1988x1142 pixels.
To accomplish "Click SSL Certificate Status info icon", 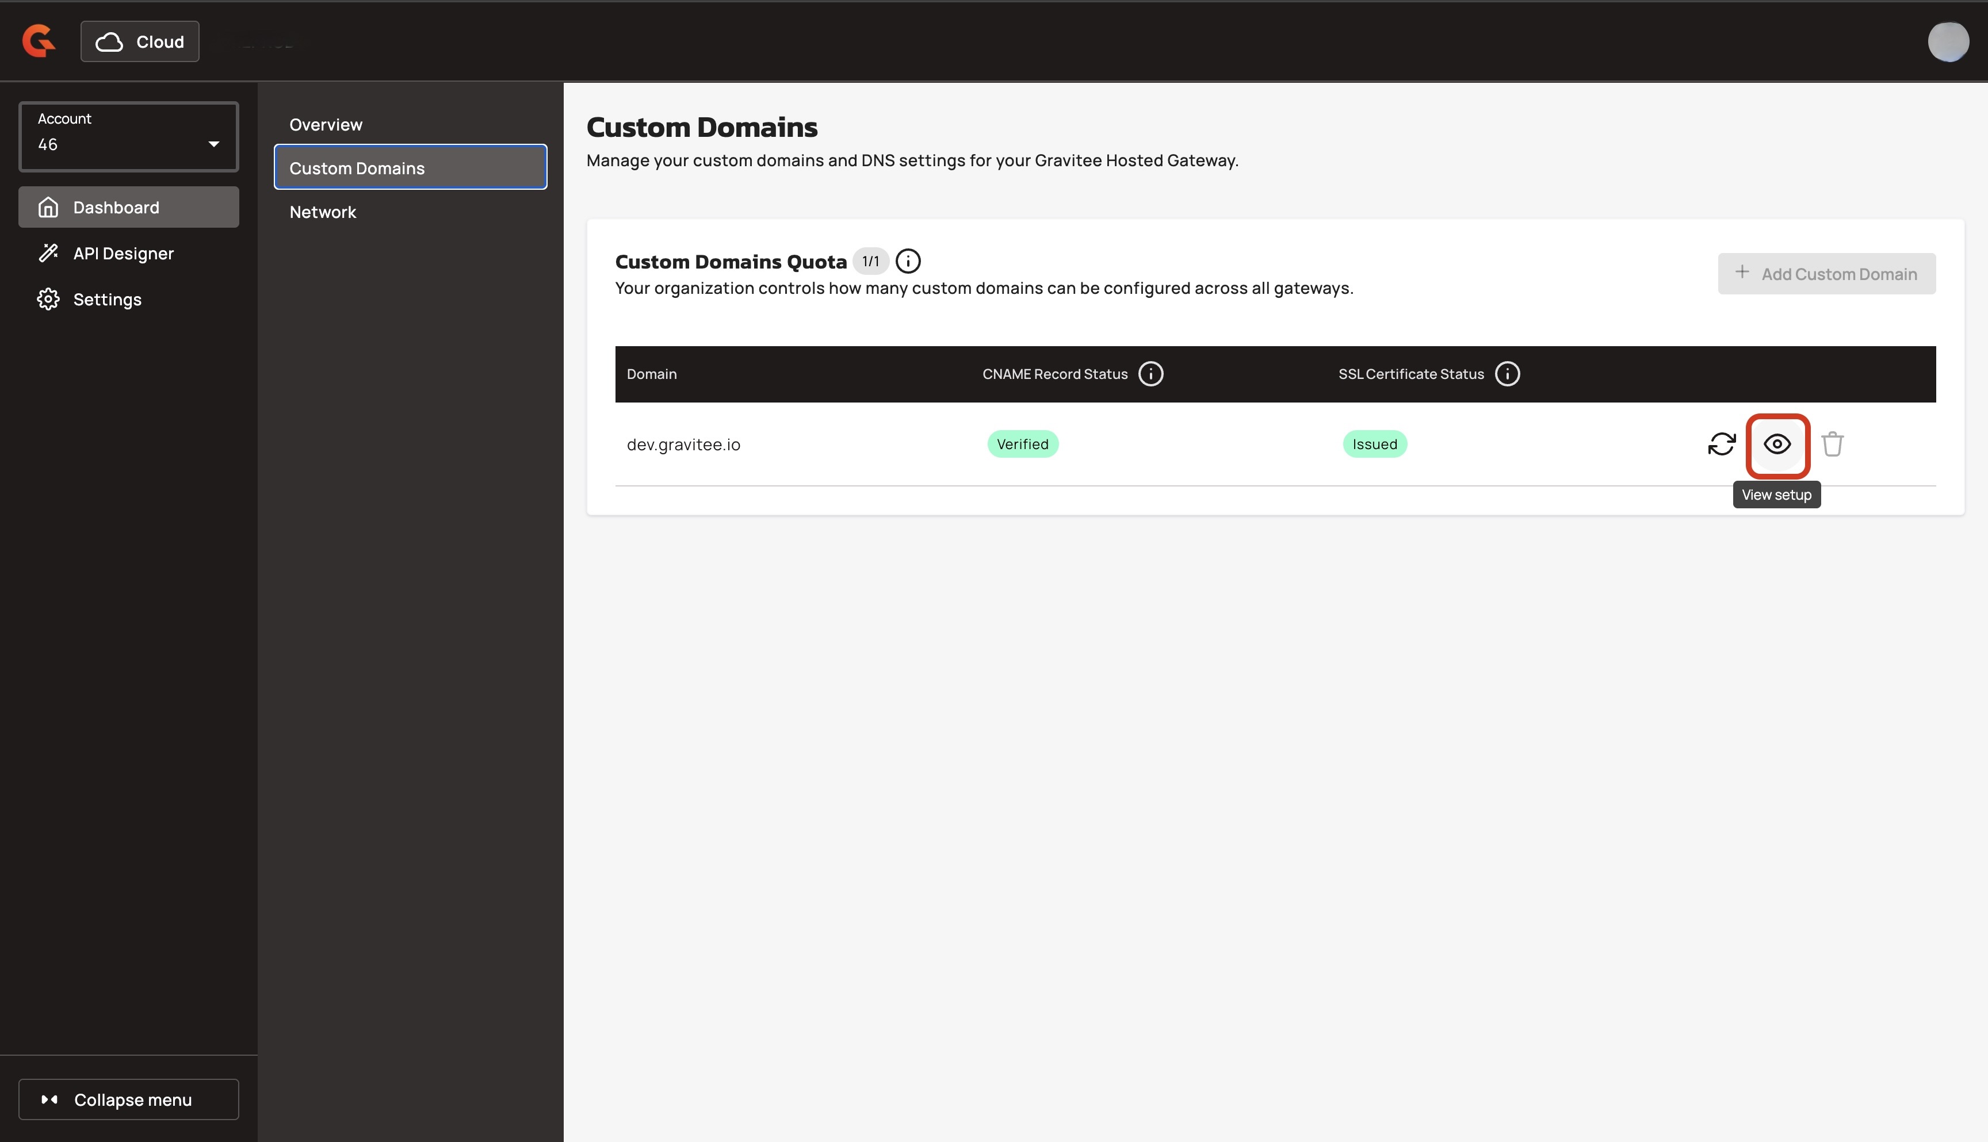I will click(1507, 374).
